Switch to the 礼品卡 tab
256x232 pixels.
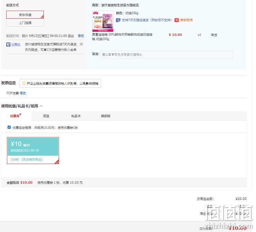[76, 116]
